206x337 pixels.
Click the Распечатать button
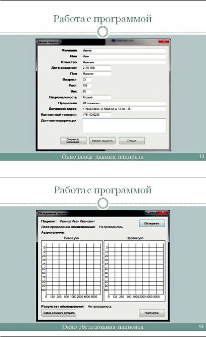(x=152, y=313)
